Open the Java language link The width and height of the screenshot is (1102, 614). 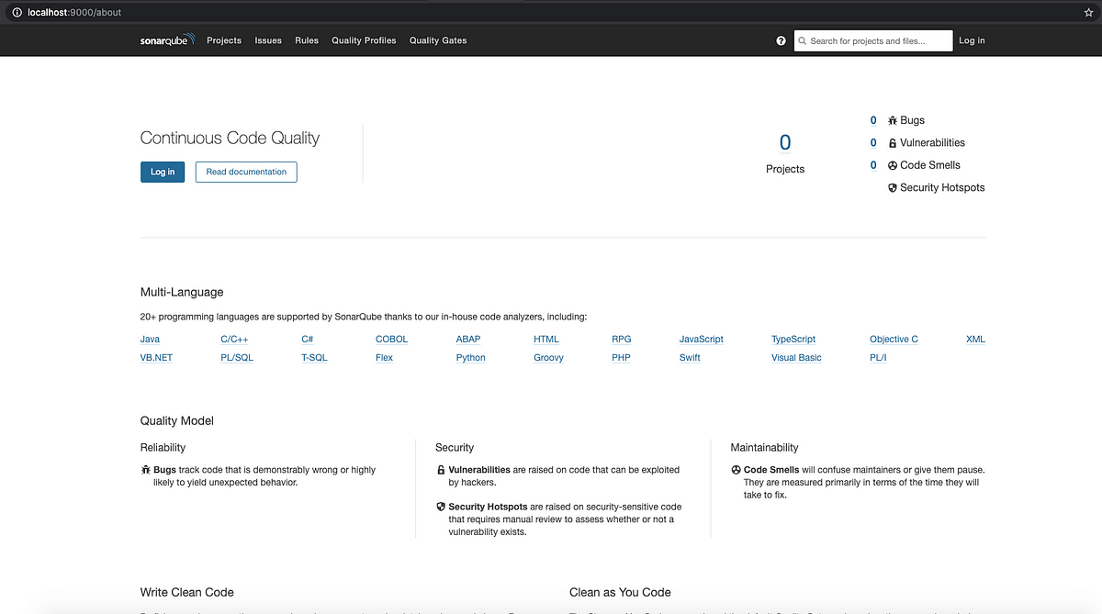coord(150,340)
